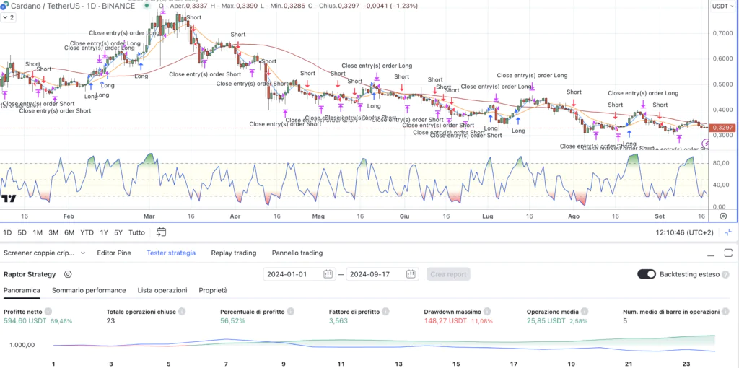Viewport: 739px width, 368px height.
Task: Open the USDT currency dropdown
Action: (x=722, y=6)
